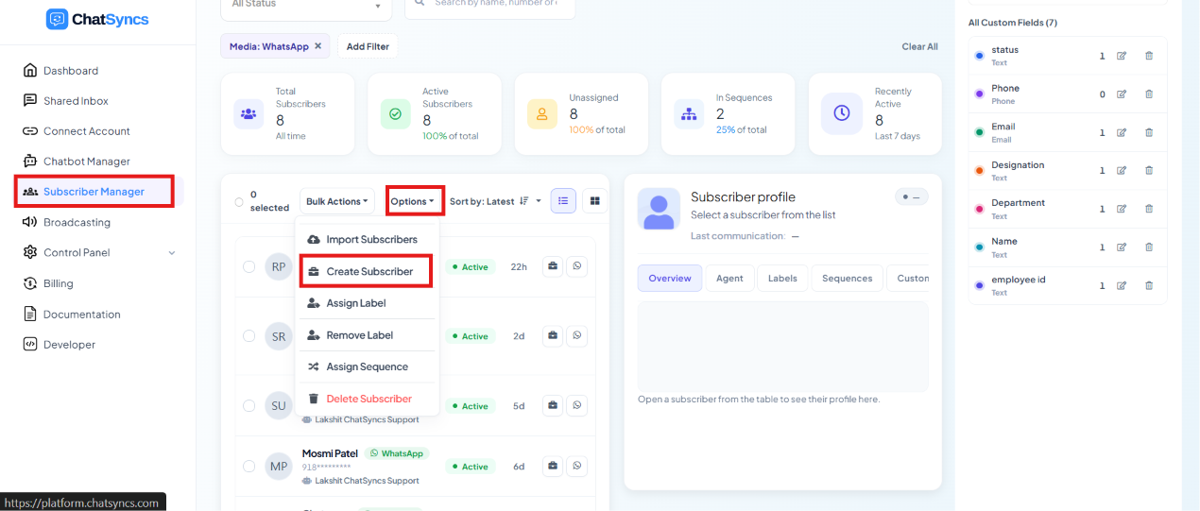Delete the employee id custom field

pyautogui.click(x=1149, y=285)
